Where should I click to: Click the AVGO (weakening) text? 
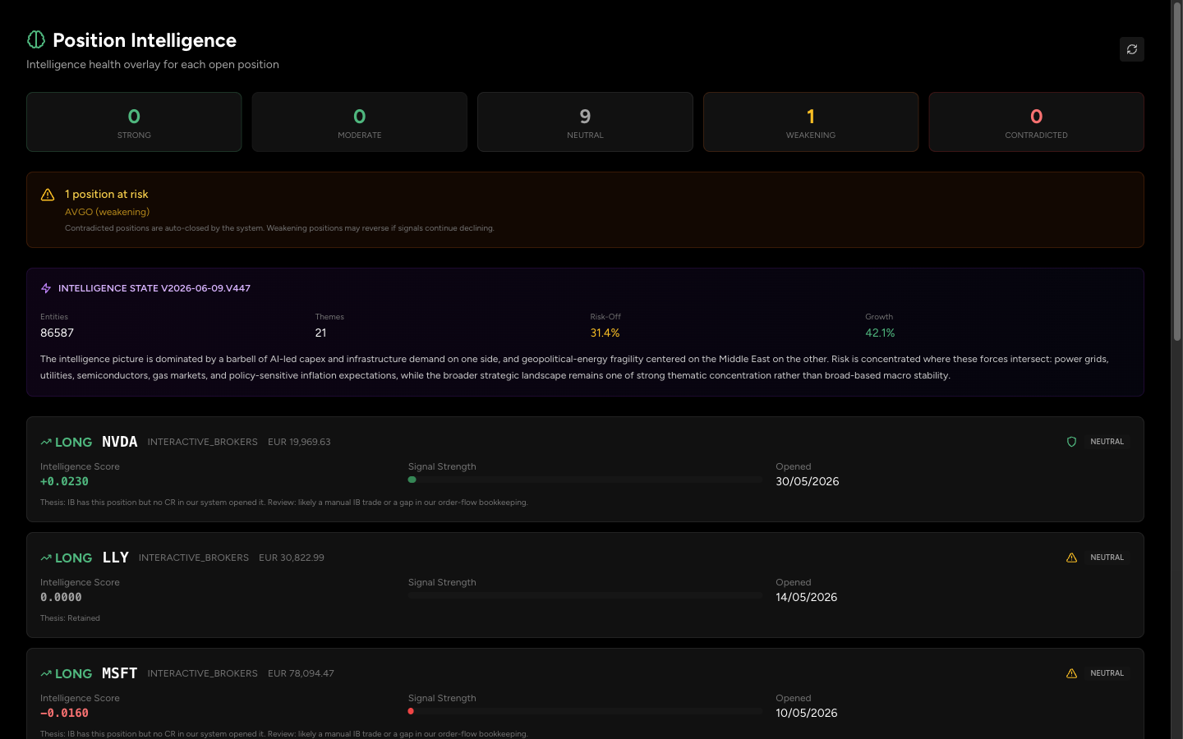click(107, 212)
